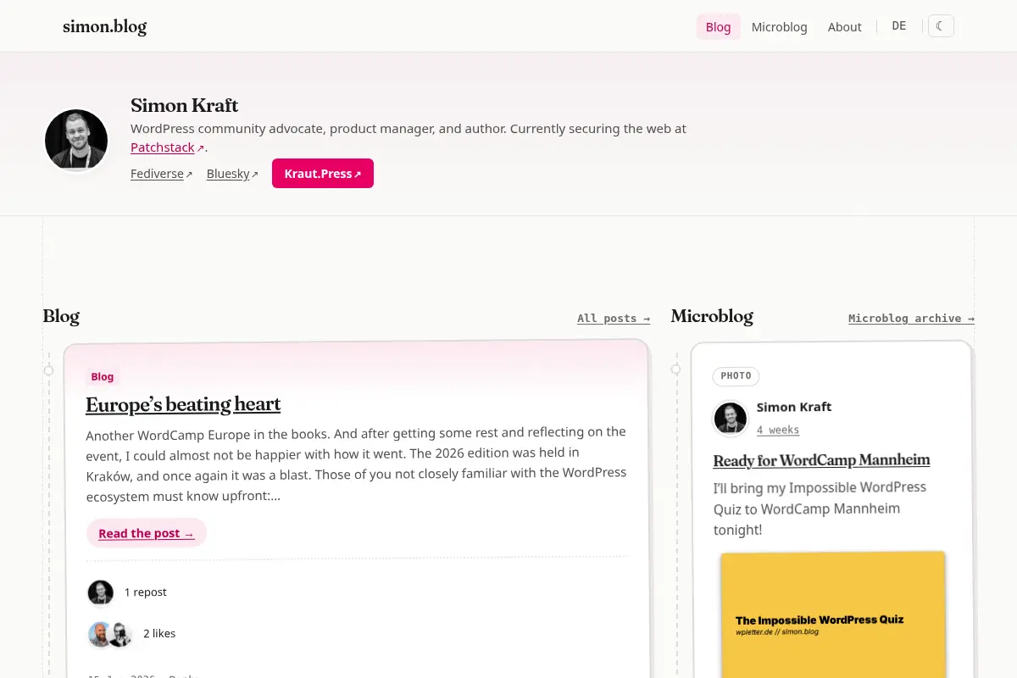Click the two avatars beside 2 likes
This screenshot has width=1017, height=678.
click(110, 634)
